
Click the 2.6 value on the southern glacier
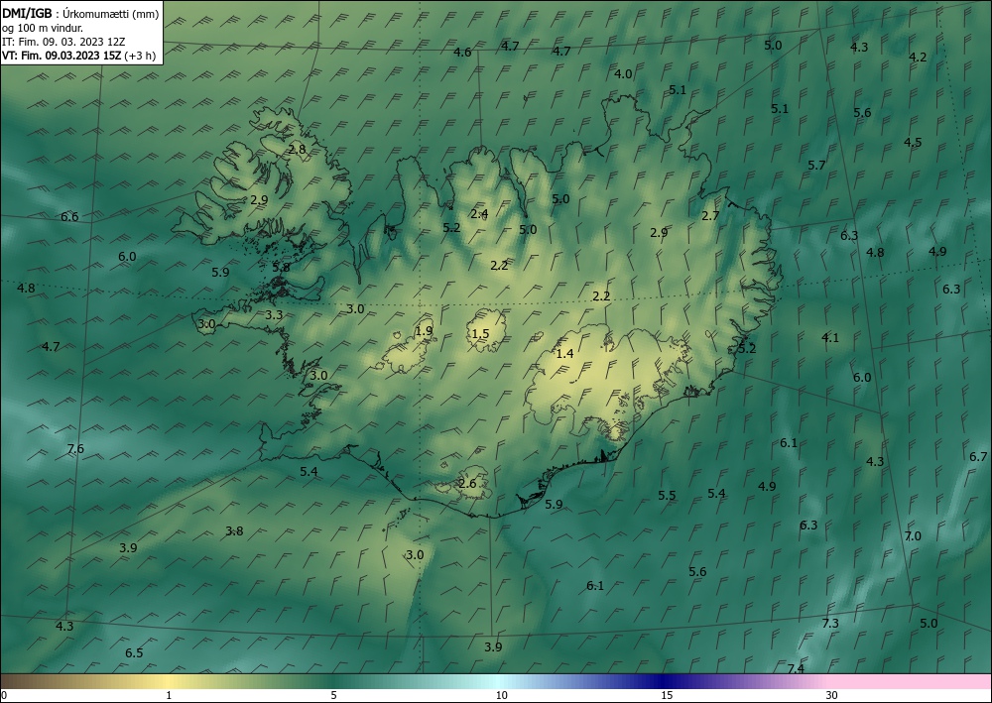click(x=467, y=484)
